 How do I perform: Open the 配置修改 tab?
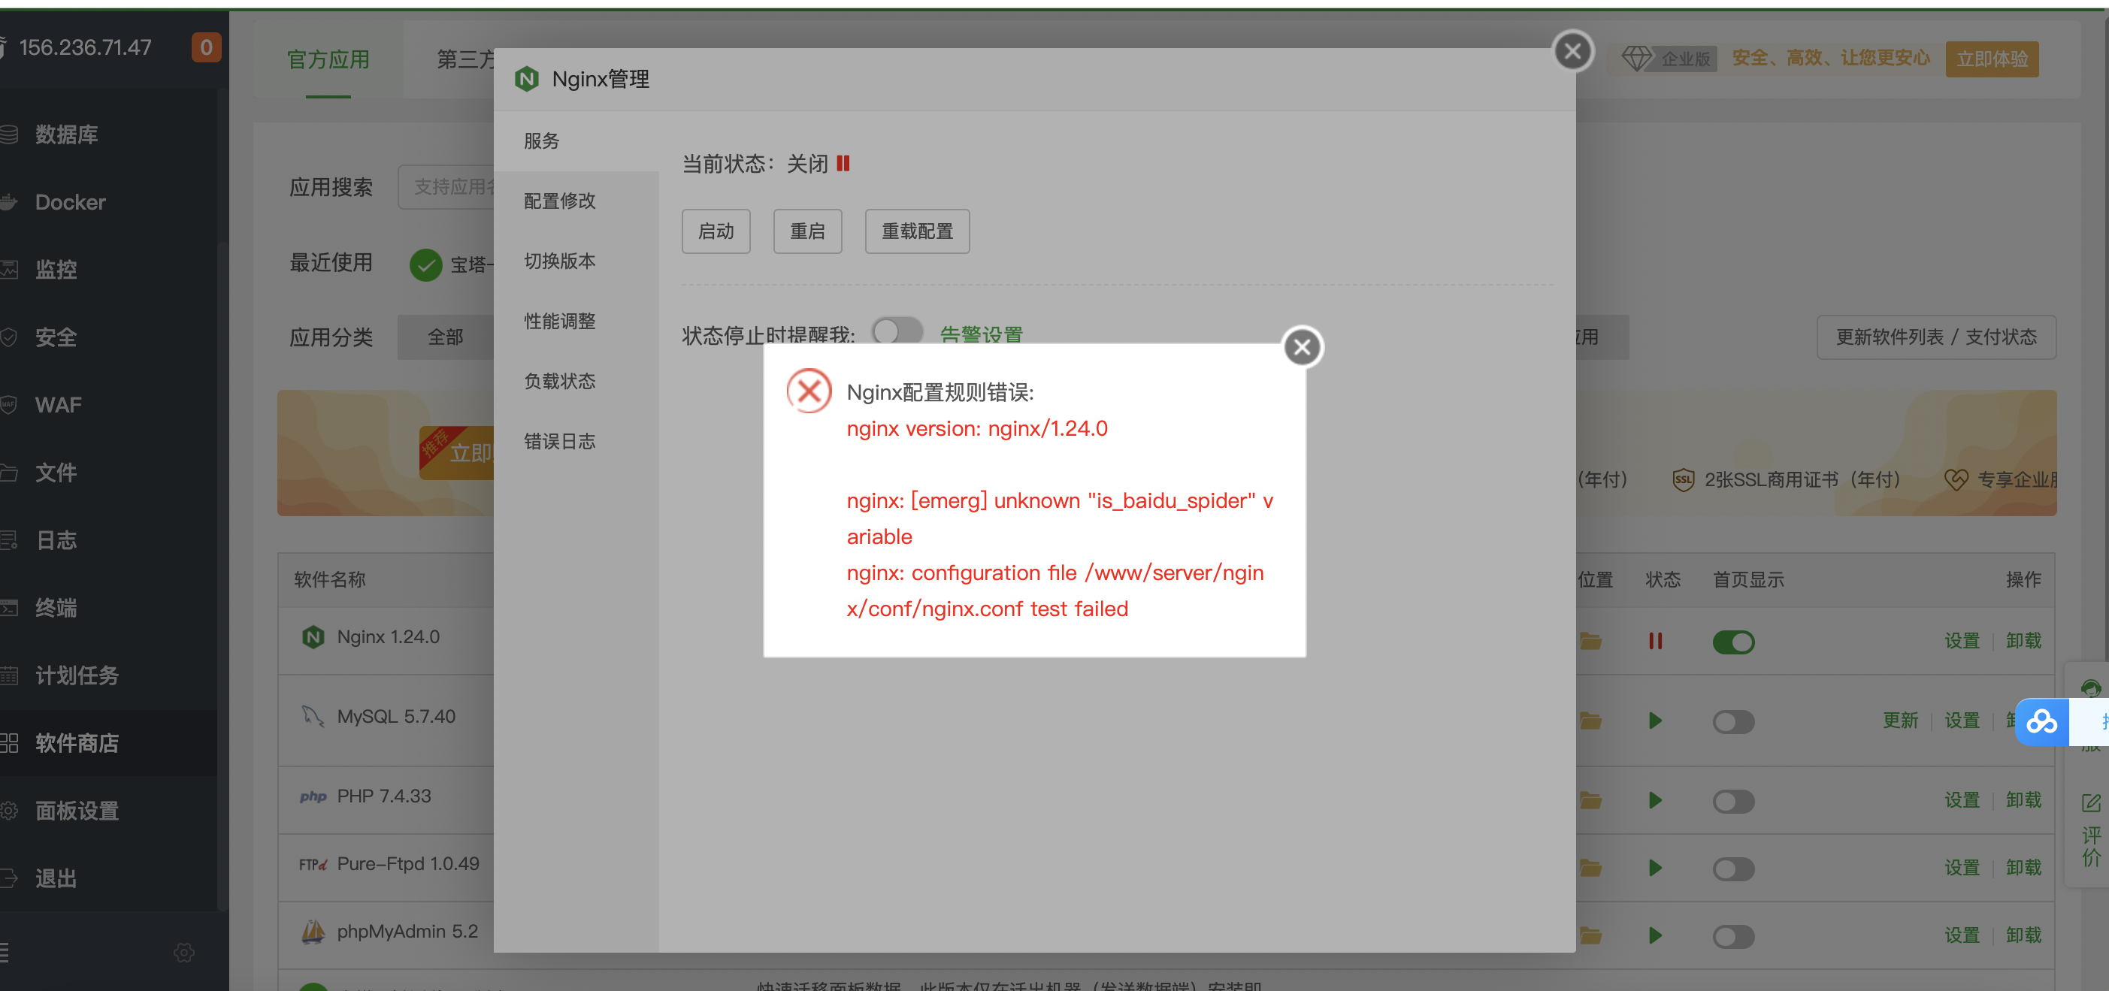(x=576, y=201)
